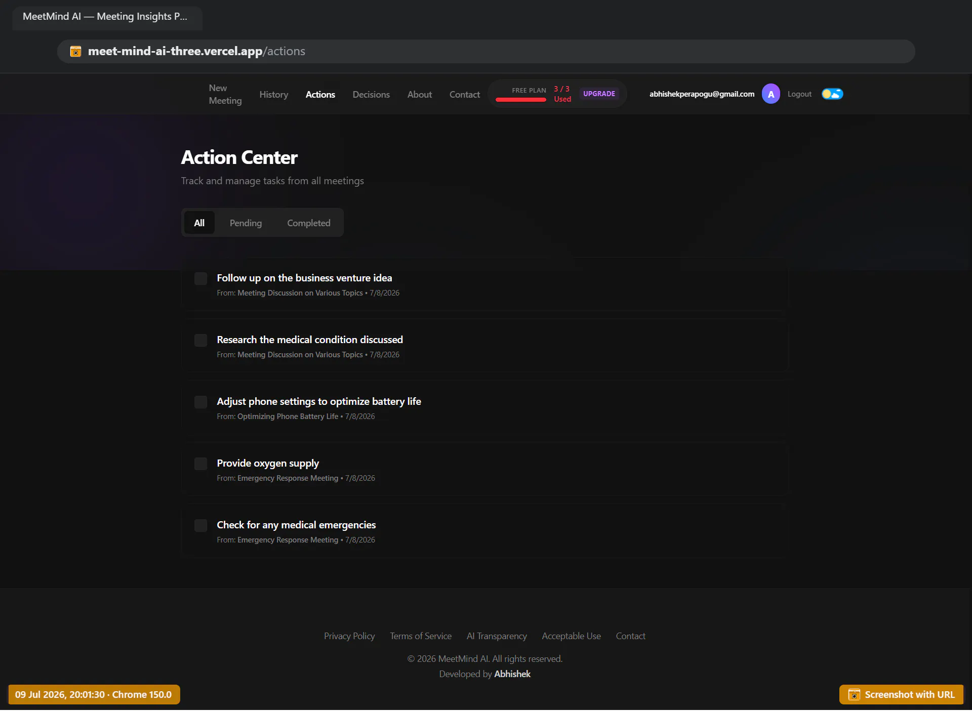Tick checkbox for Adjust phone settings task
Screen dimensions: 972x711
200,402
